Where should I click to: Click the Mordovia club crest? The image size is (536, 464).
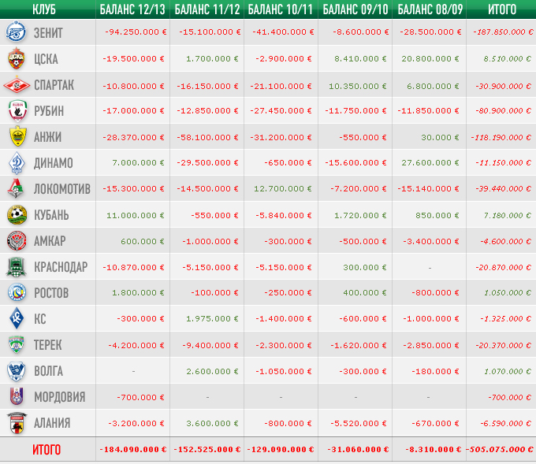(17, 397)
